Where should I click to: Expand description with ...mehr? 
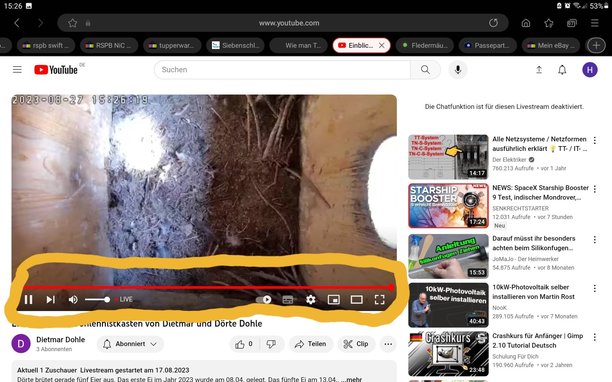(351, 379)
